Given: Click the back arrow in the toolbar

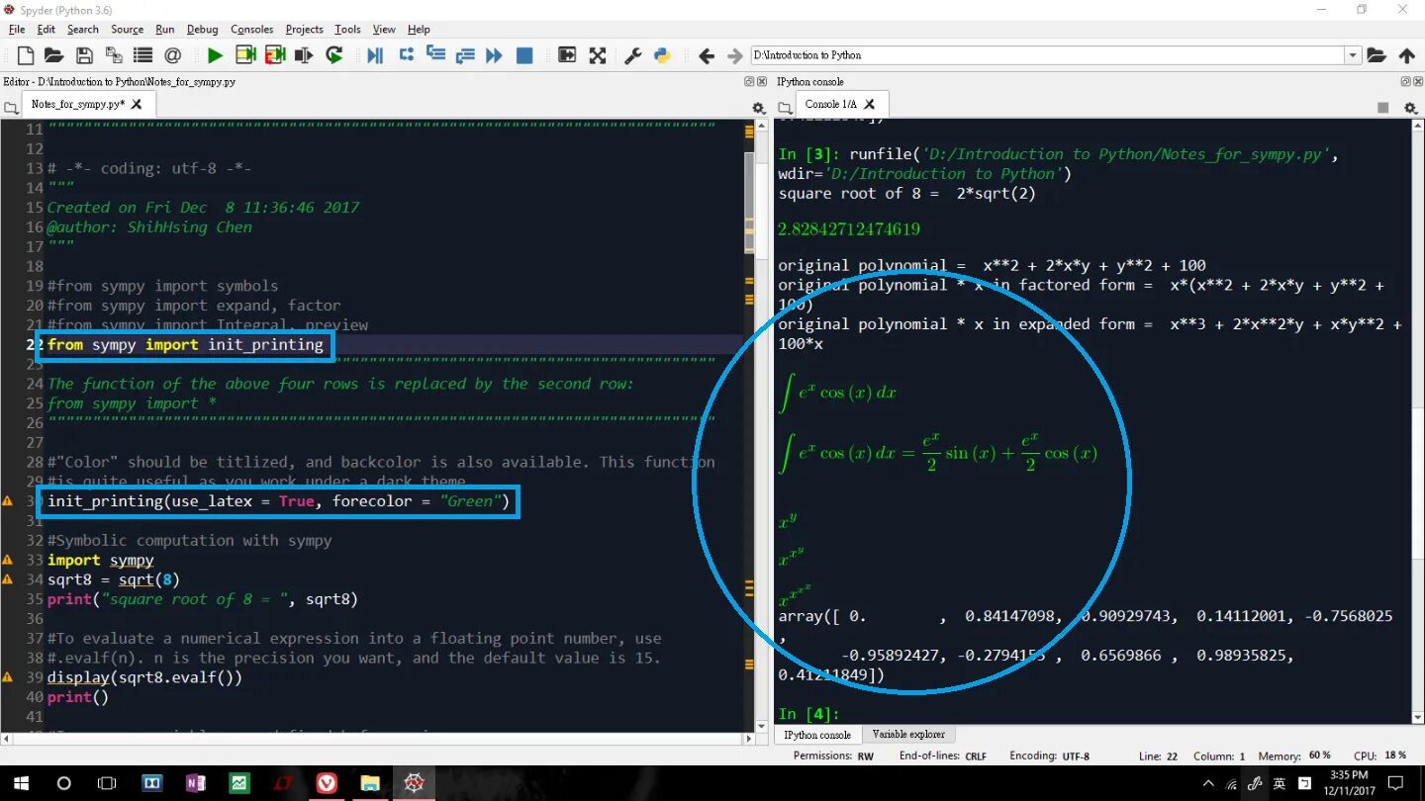Looking at the screenshot, I should coord(707,56).
